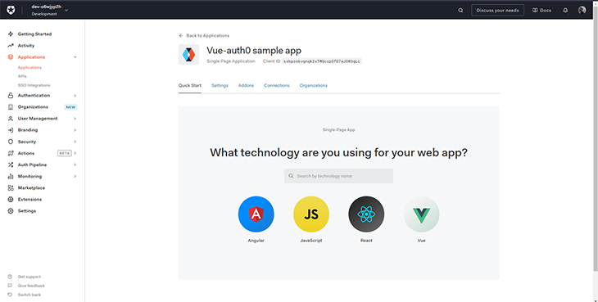Switch to the Settings tab
The image size is (598, 302).
(220, 85)
